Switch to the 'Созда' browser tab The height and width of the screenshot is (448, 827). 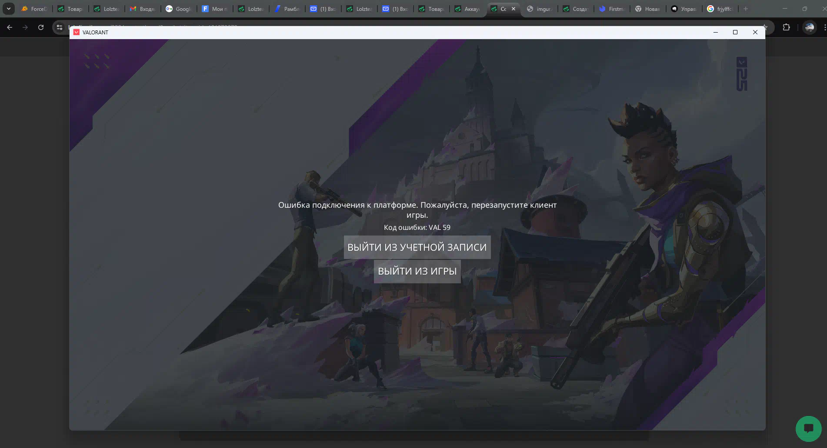pyautogui.click(x=576, y=9)
